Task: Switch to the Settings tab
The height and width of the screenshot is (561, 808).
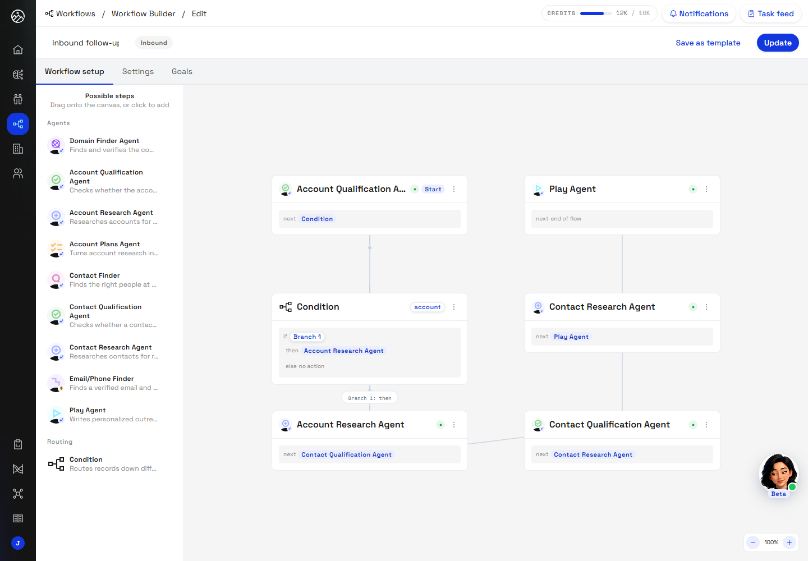Action: 138,71
